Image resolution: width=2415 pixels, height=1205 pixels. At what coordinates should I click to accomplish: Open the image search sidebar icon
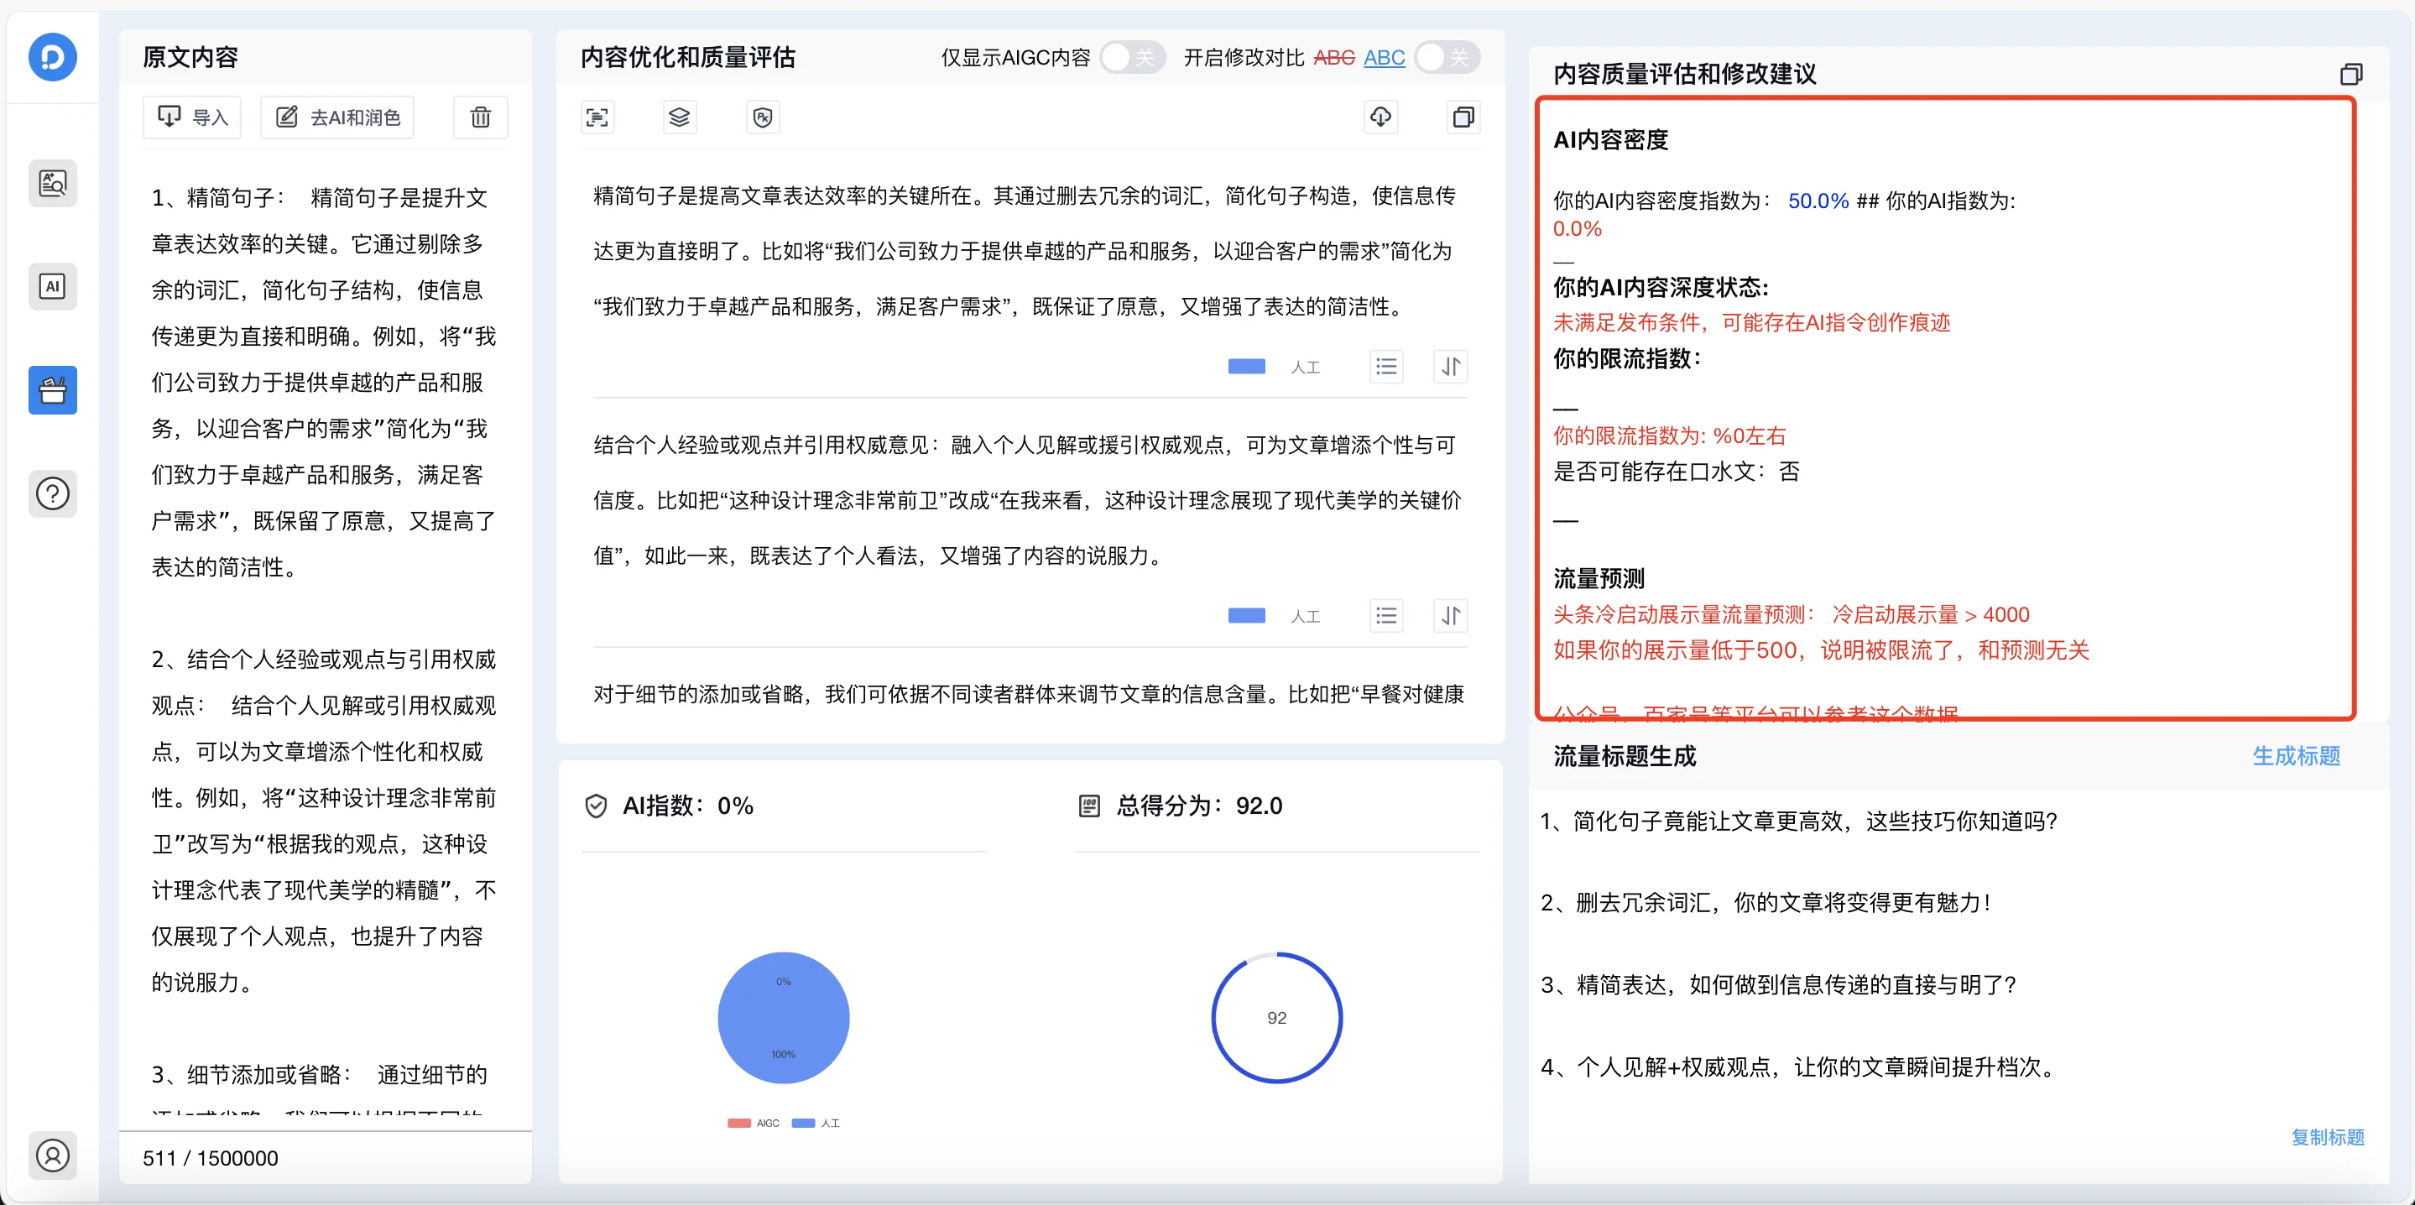pyautogui.click(x=53, y=183)
